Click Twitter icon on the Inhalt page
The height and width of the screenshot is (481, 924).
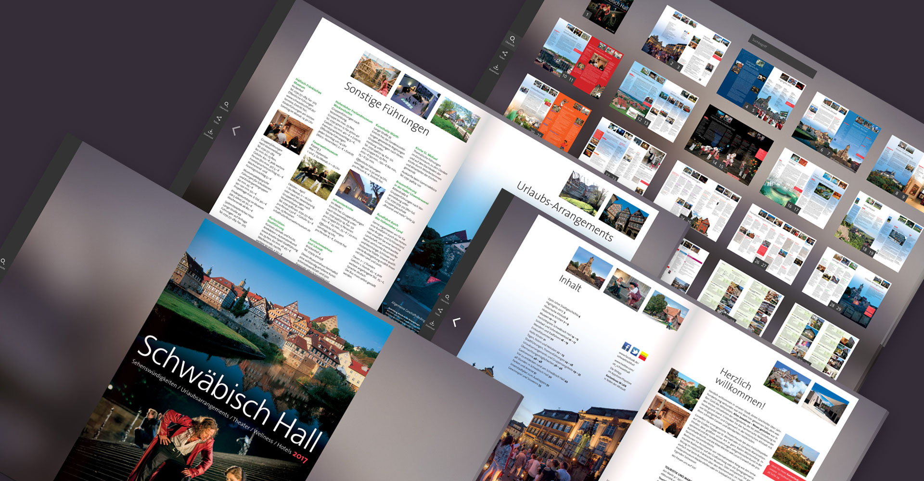point(635,351)
